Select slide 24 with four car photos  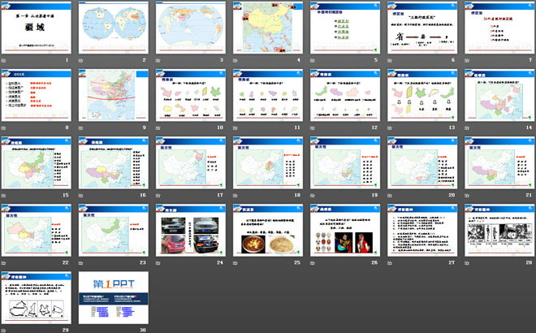pos(191,231)
